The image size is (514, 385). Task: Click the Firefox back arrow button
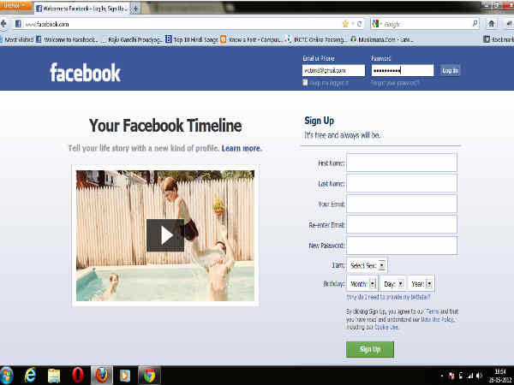[3, 24]
